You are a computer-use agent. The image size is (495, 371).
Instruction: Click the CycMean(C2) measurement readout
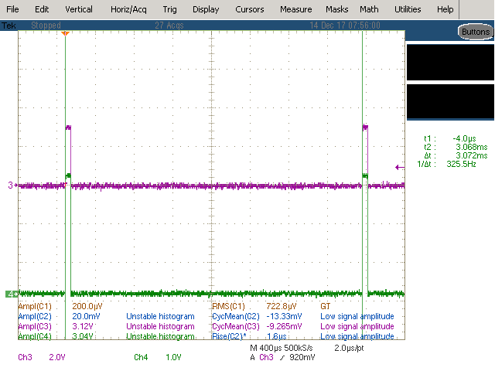257,316
